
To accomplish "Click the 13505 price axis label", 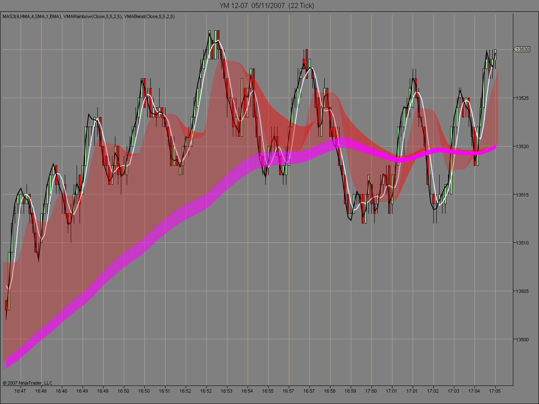I will click(523, 291).
